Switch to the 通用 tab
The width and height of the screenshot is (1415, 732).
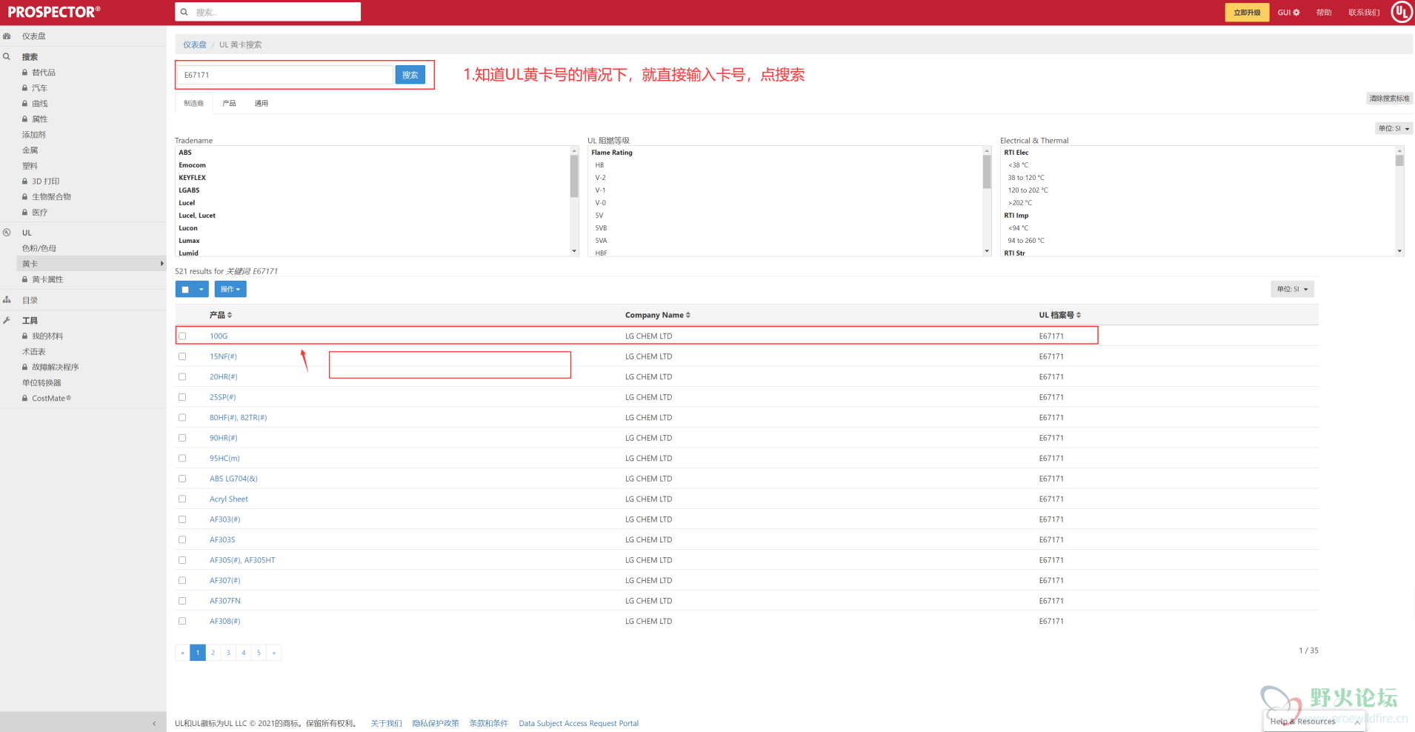262,103
